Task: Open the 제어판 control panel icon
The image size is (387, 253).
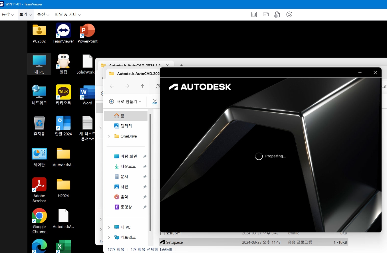Action: [39, 157]
